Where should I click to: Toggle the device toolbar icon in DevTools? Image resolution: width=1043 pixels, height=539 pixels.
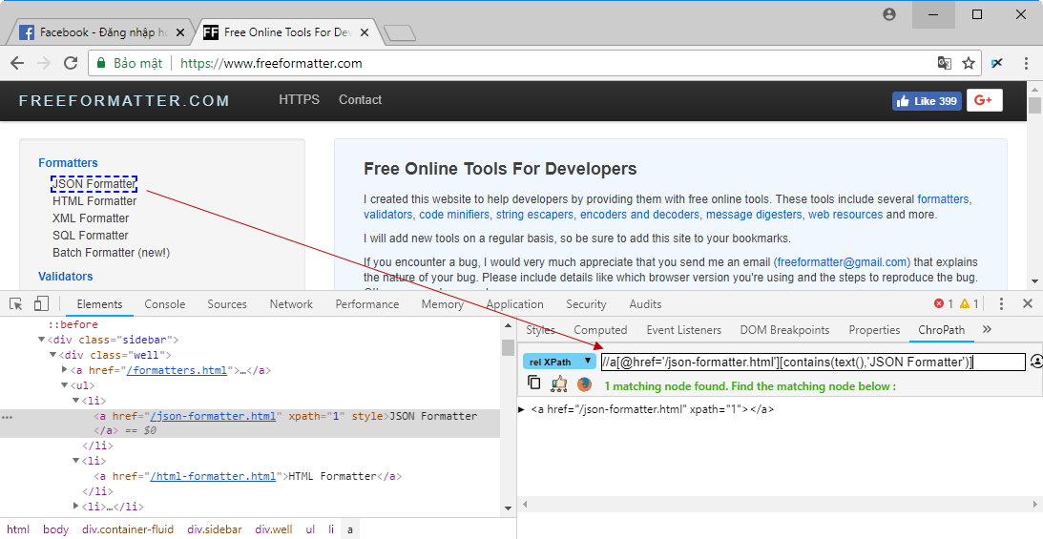[x=41, y=303]
